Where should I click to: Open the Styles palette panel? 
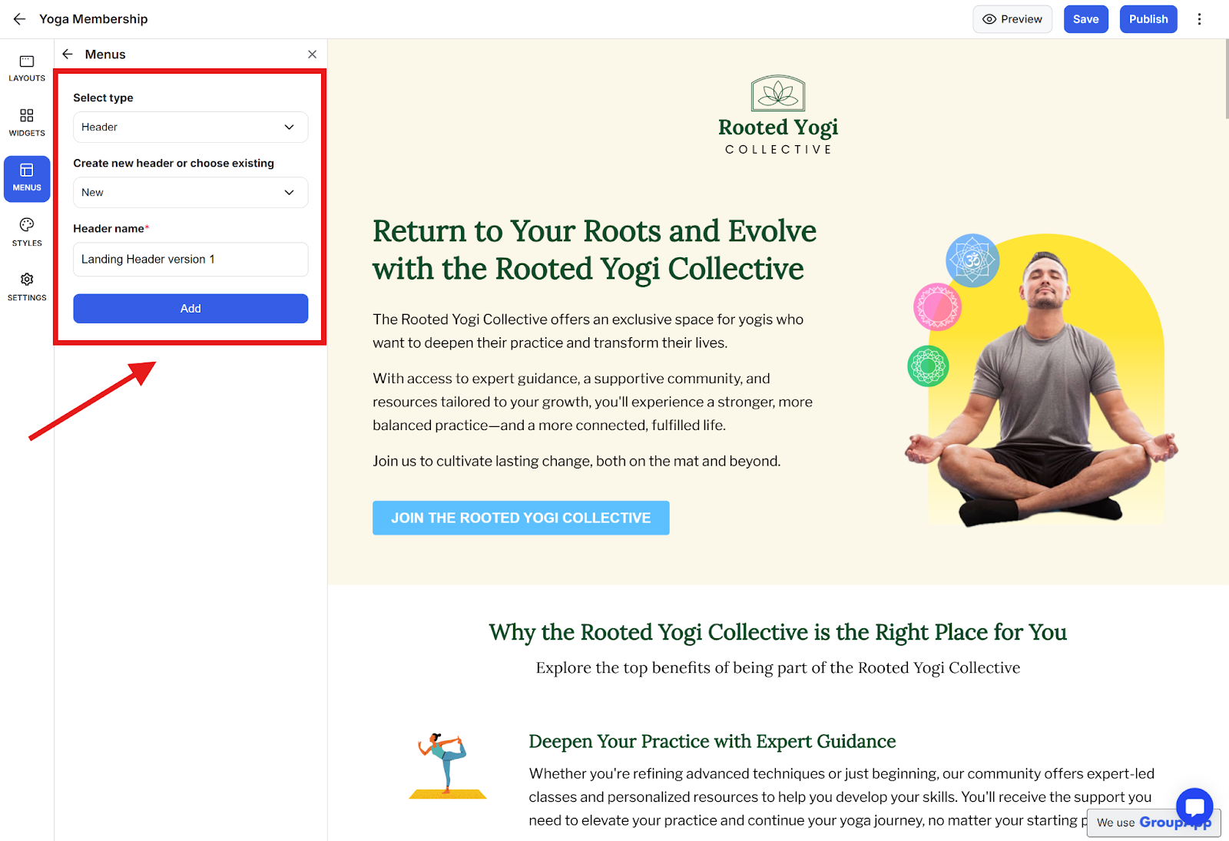pos(27,233)
